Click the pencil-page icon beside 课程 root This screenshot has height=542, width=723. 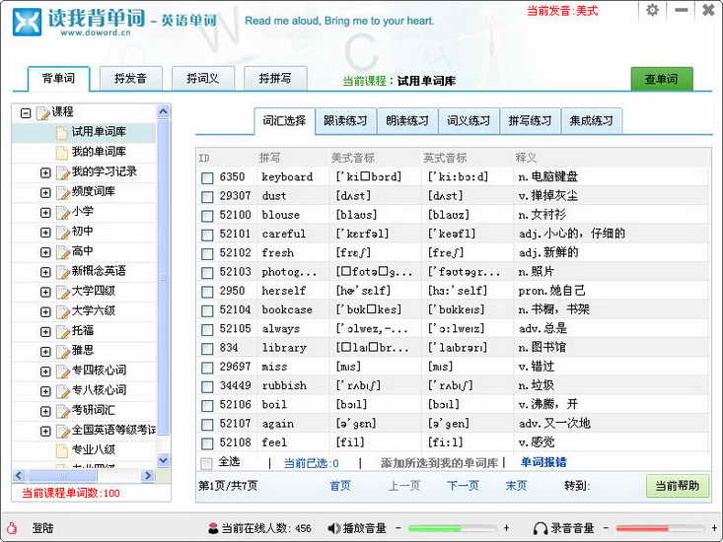point(42,112)
